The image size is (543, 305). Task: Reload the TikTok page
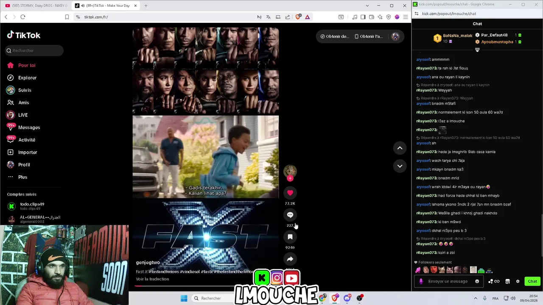coord(23,17)
